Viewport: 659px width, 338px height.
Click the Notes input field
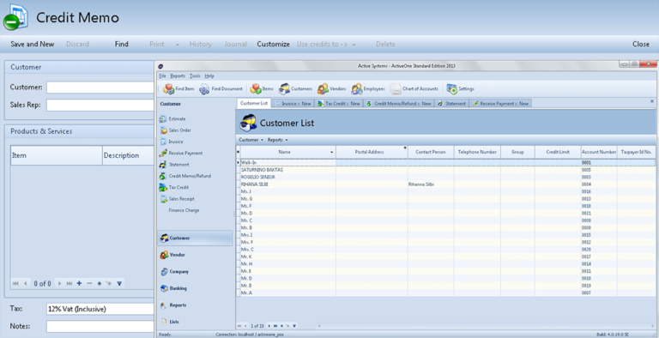(x=100, y=326)
